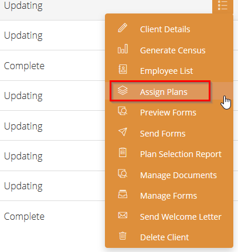This screenshot has width=238, height=252.
Task: Click the first Complete status row
Action: (x=52, y=66)
